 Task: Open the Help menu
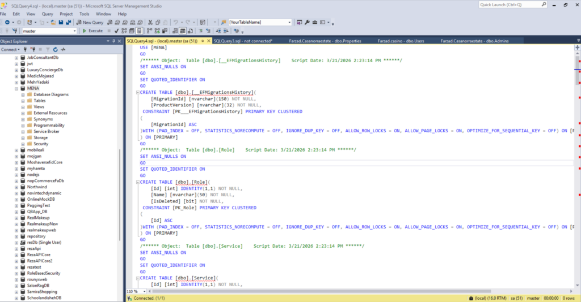pos(123,14)
